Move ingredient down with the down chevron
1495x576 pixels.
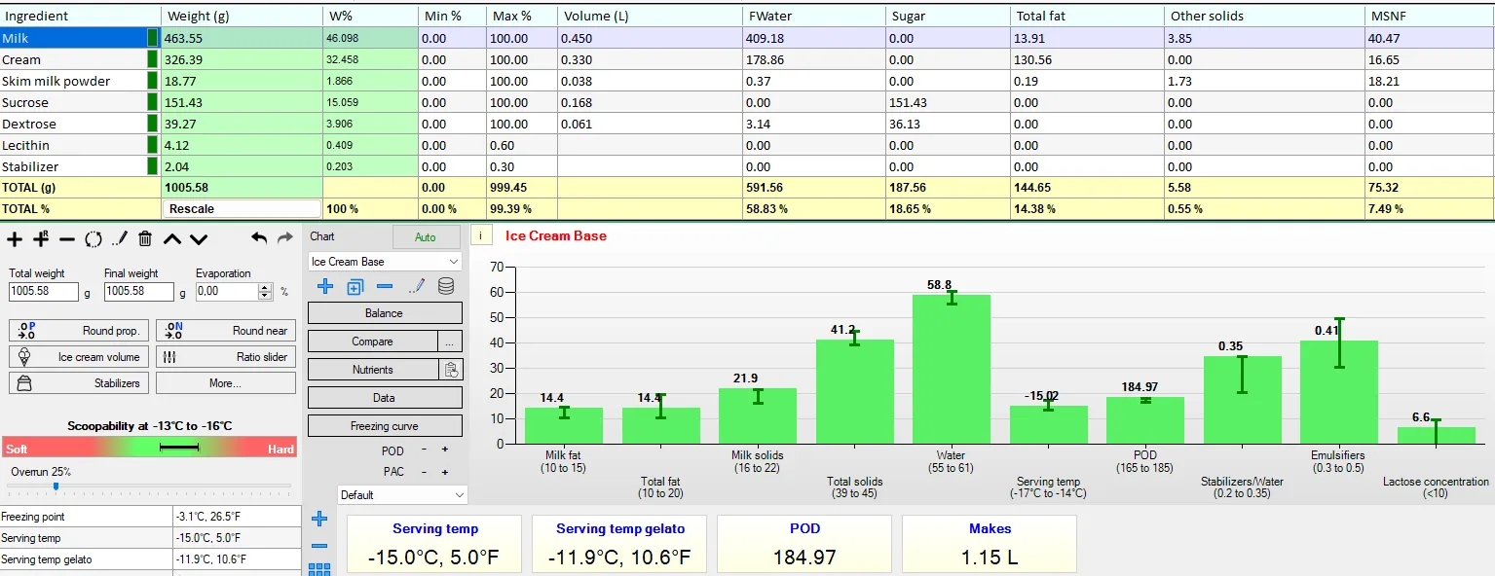click(x=199, y=238)
